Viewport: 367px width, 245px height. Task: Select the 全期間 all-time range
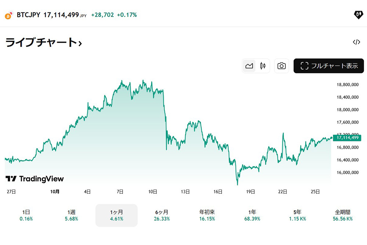click(343, 215)
